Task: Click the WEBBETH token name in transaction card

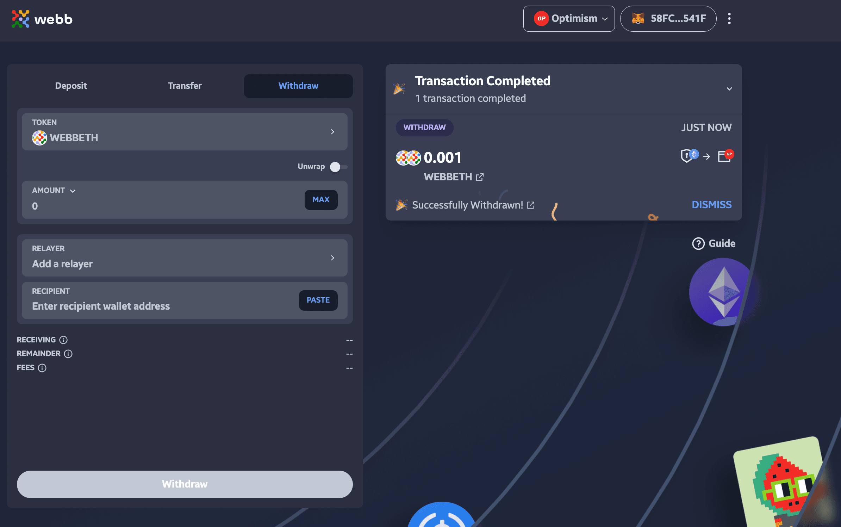Action: pos(448,177)
